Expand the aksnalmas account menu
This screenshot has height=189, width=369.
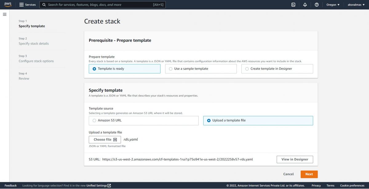tap(356, 5)
